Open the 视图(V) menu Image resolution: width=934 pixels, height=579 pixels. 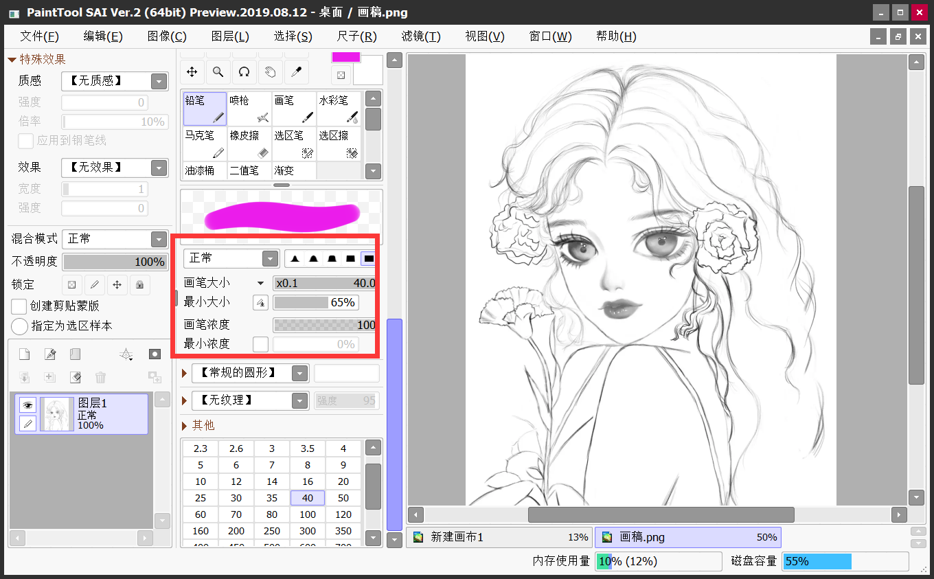click(485, 36)
